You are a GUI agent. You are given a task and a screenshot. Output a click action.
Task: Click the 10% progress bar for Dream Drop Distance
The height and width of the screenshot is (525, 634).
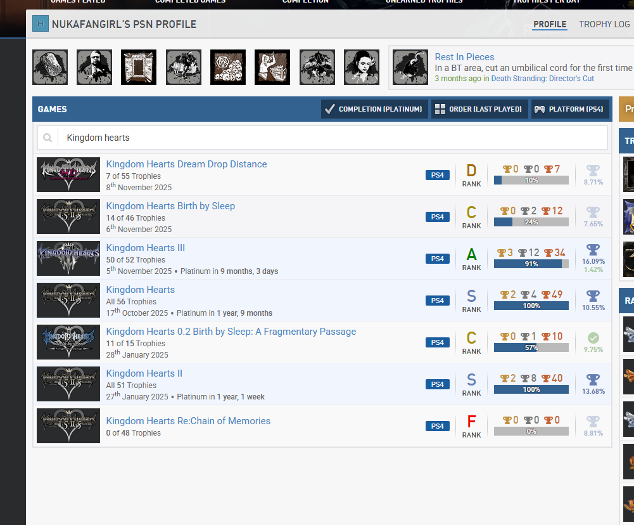(531, 180)
